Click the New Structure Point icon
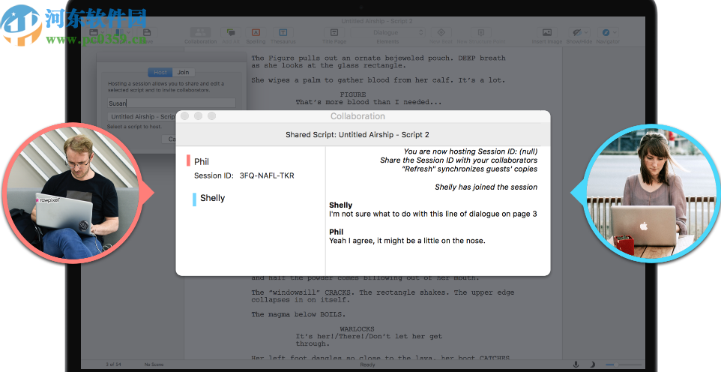 click(x=481, y=33)
